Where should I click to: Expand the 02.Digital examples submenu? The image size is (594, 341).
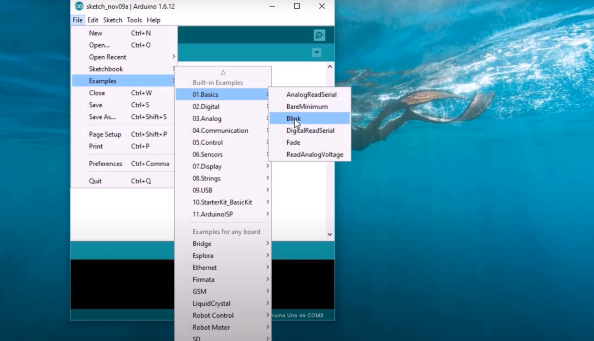coord(206,106)
